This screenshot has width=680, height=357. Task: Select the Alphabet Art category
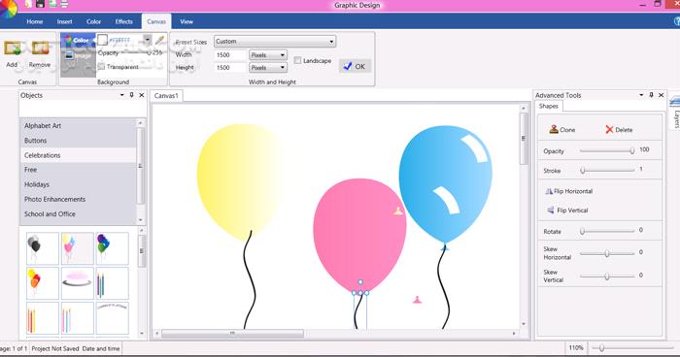(x=78, y=126)
